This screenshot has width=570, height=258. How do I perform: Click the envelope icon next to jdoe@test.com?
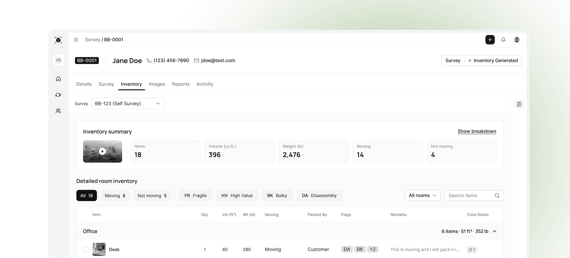[x=196, y=61]
